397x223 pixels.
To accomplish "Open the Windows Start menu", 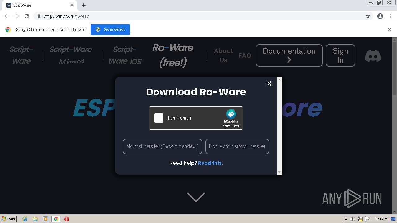I will (9, 219).
